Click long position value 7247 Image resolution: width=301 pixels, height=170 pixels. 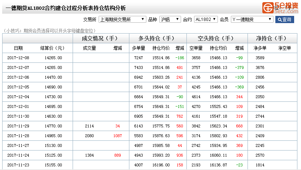[138, 58]
